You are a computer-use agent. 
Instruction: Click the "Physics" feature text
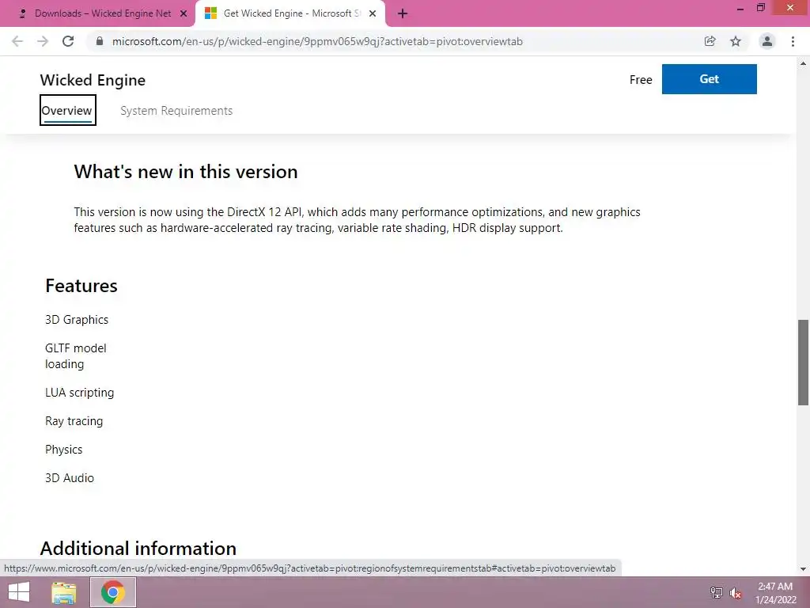point(63,450)
